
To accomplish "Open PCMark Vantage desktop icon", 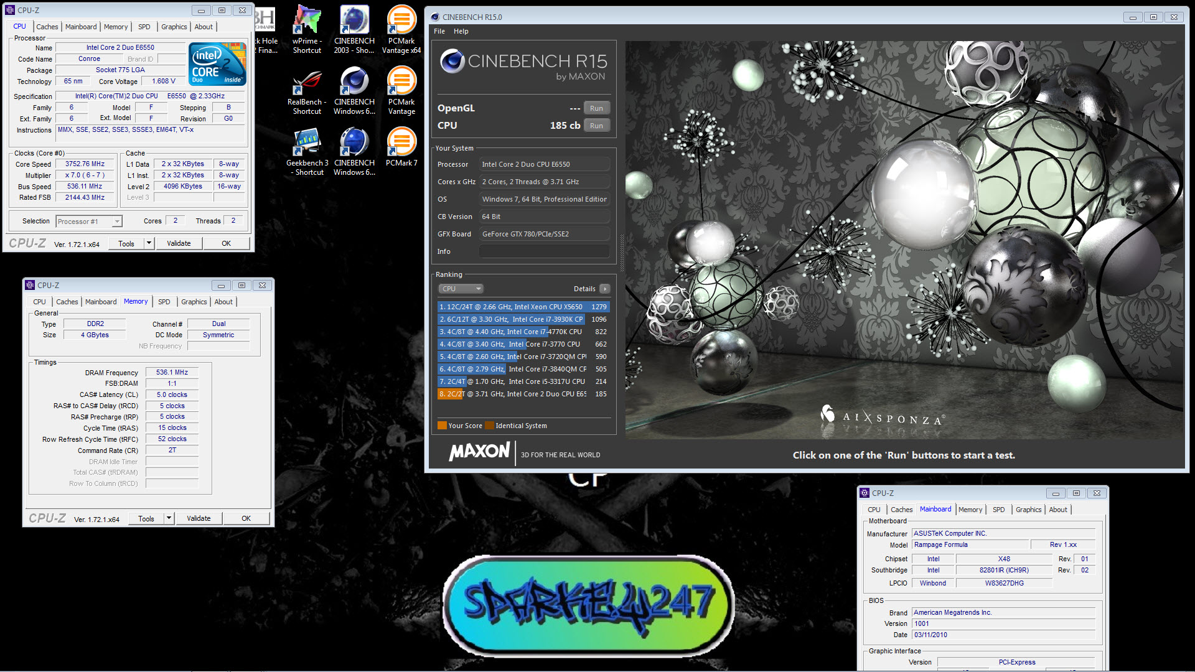I will (401, 91).
